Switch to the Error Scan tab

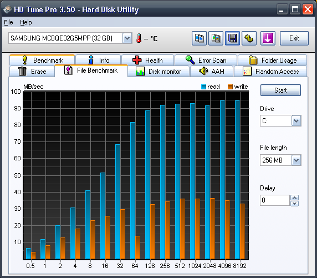(206, 60)
